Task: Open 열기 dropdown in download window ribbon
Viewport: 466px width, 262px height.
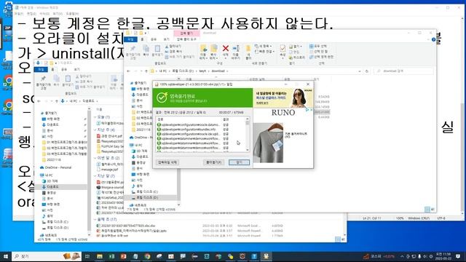Action: tap(296, 47)
